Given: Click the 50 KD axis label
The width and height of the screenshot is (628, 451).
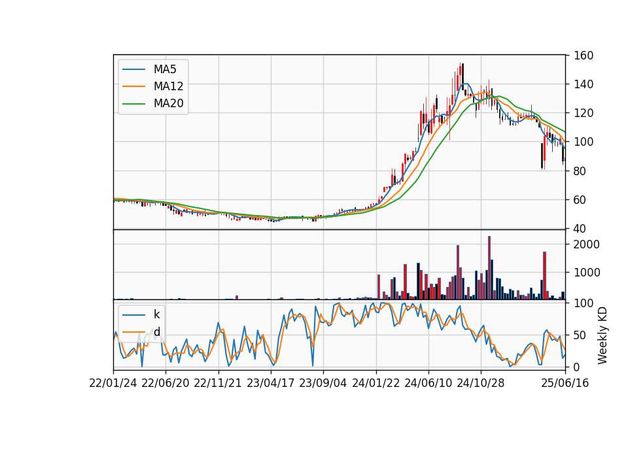Looking at the screenshot, I should [580, 335].
